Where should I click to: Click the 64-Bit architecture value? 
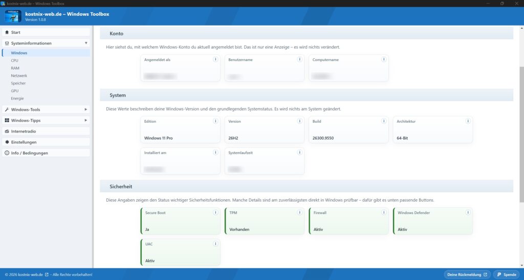pyautogui.click(x=402, y=138)
